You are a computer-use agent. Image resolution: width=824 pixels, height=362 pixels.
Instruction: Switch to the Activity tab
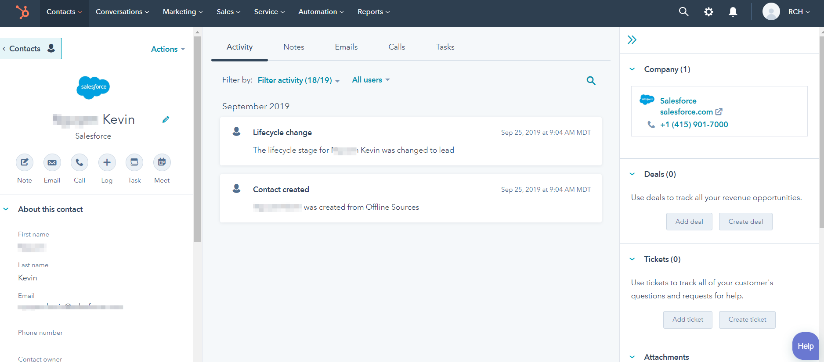click(239, 47)
